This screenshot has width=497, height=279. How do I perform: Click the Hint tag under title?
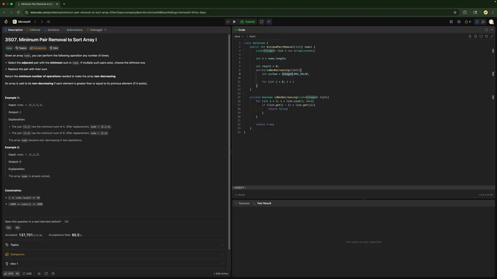(x=54, y=48)
